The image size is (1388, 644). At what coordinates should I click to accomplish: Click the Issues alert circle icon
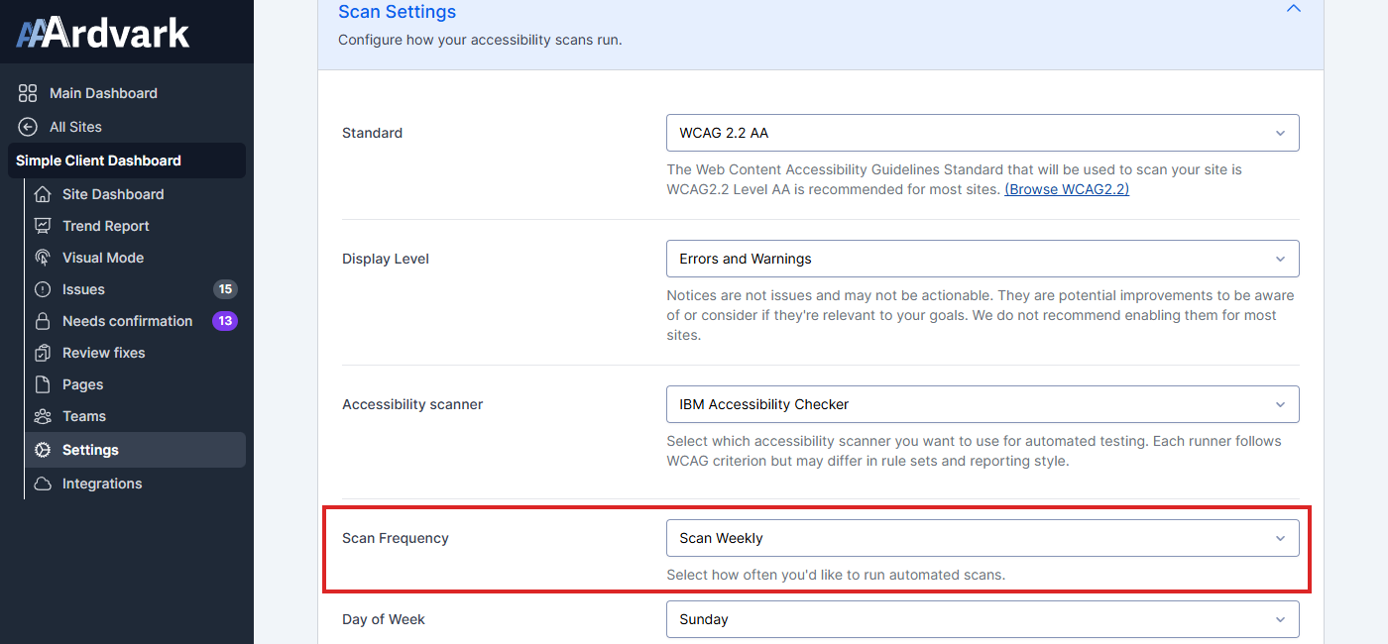43,289
